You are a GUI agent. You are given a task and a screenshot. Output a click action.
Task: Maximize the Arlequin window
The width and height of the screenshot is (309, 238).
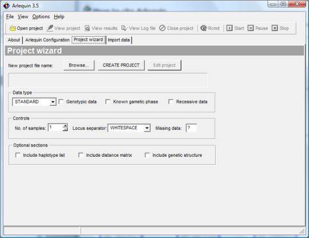pos(283,4)
